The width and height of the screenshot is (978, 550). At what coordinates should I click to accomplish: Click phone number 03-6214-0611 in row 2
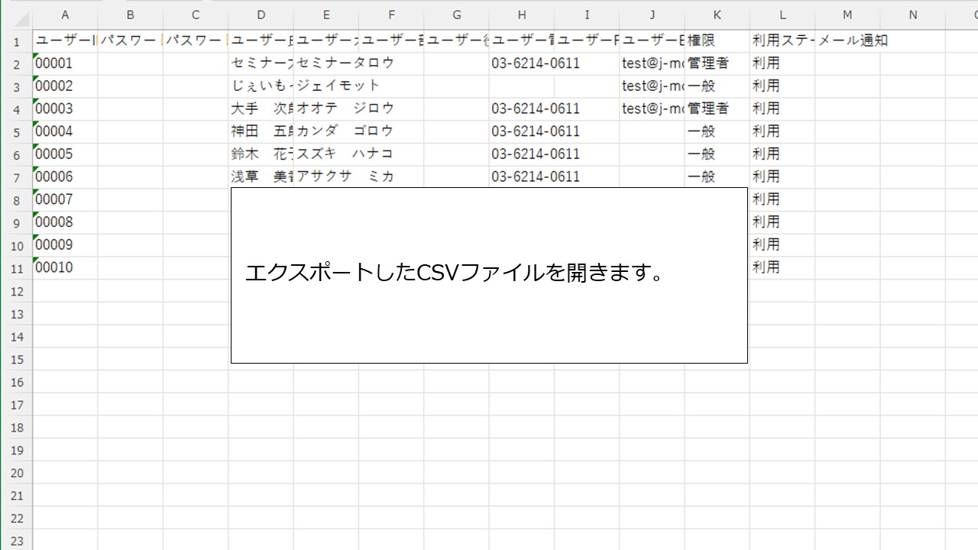tap(522, 63)
